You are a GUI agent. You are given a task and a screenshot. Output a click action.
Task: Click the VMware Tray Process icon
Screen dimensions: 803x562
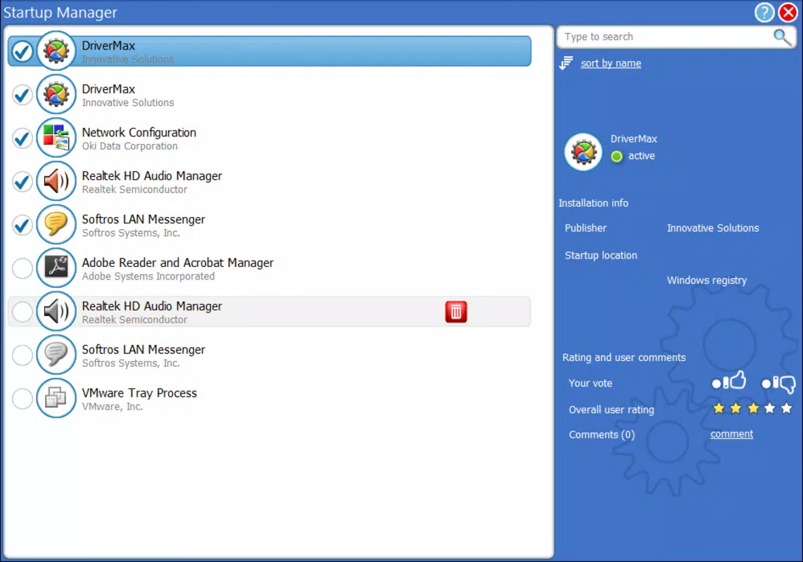pyautogui.click(x=56, y=398)
